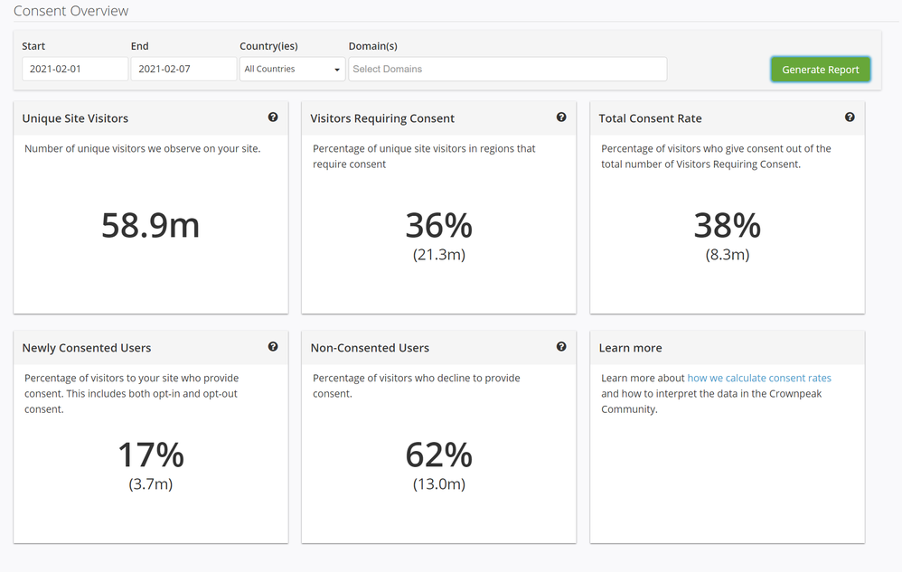The height and width of the screenshot is (572, 902).
Task: Select the (13.0m) count text
Action: 439,484
